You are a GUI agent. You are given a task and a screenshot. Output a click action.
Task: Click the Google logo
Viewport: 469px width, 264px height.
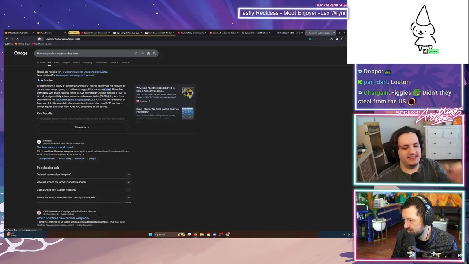click(21, 53)
